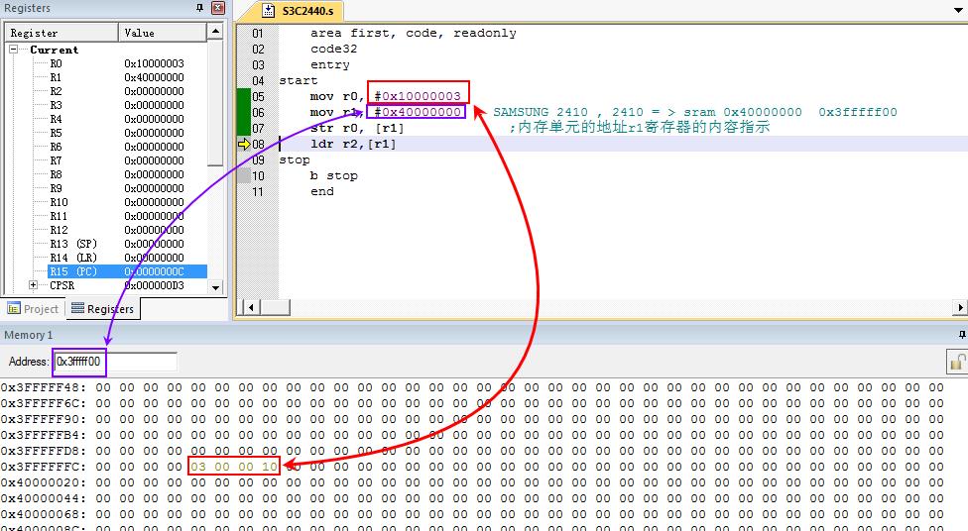Pin the Memory 1 panel
Screen dimensions: 968x531
pyautogui.click(x=962, y=334)
